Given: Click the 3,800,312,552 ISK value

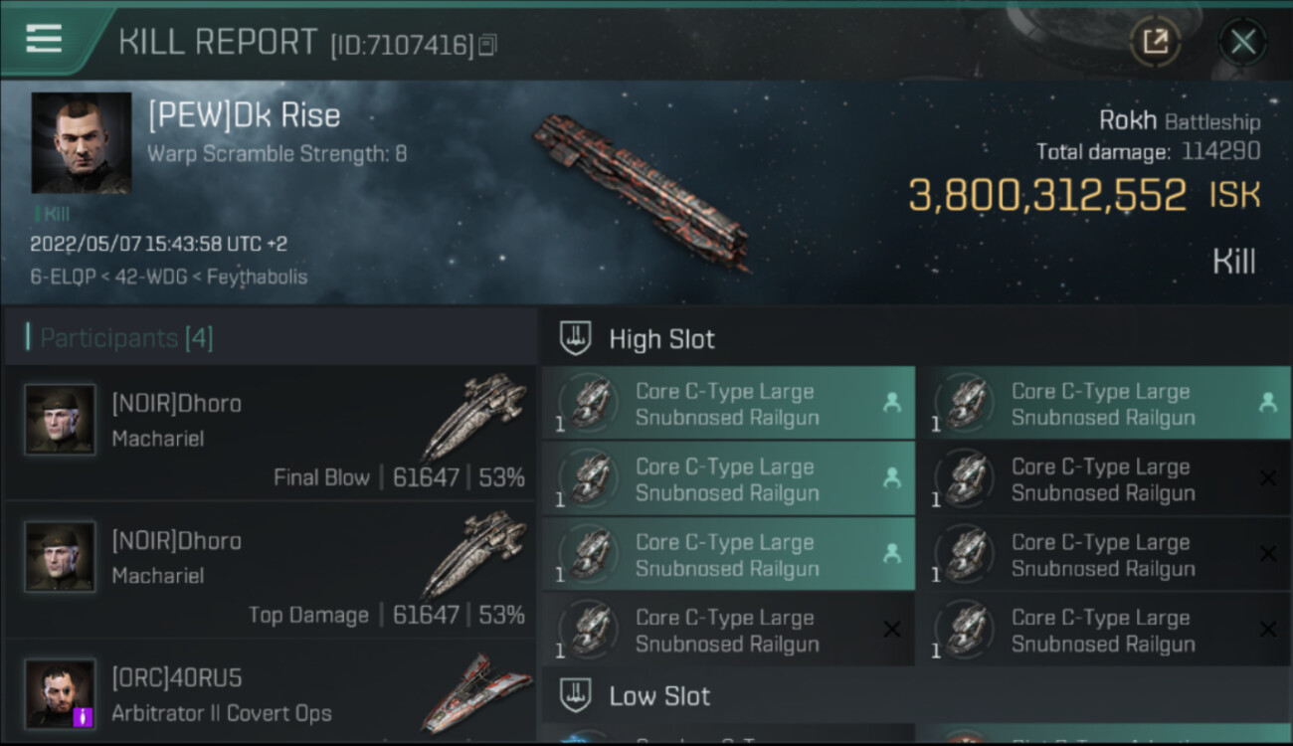Looking at the screenshot, I should pos(1046,196).
